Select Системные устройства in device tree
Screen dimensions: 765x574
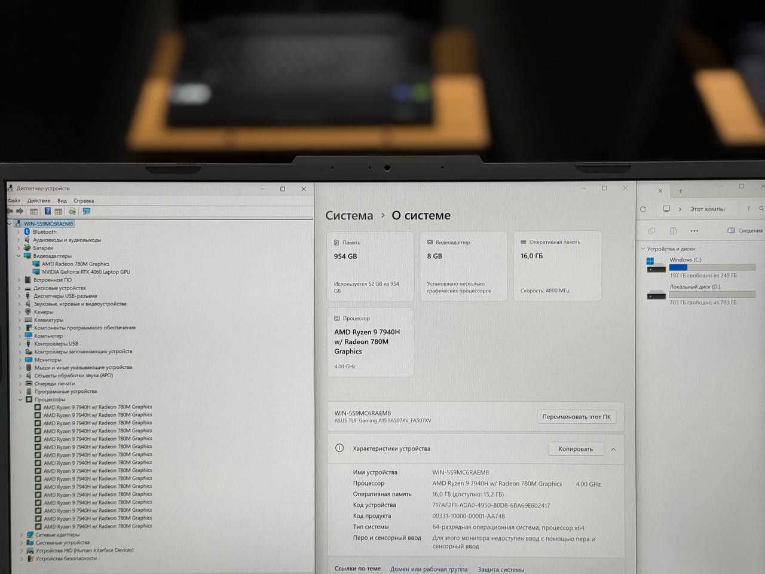click(x=63, y=542)
